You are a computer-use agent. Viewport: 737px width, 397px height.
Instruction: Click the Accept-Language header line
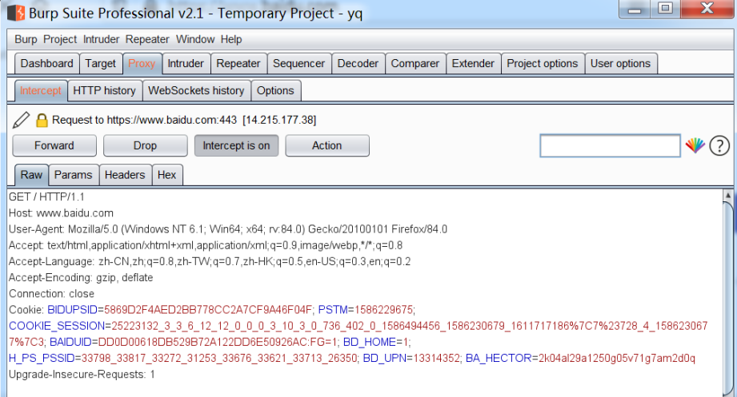point(210,261)
